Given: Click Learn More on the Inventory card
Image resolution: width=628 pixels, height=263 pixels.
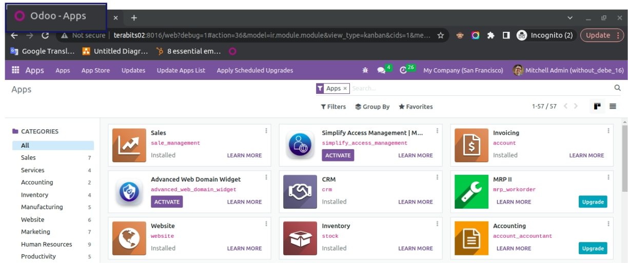Looking at the screenshot, I should [x=416, y=249].
